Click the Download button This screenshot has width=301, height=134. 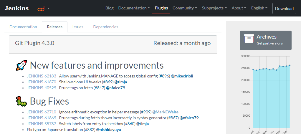click(284, 9)
